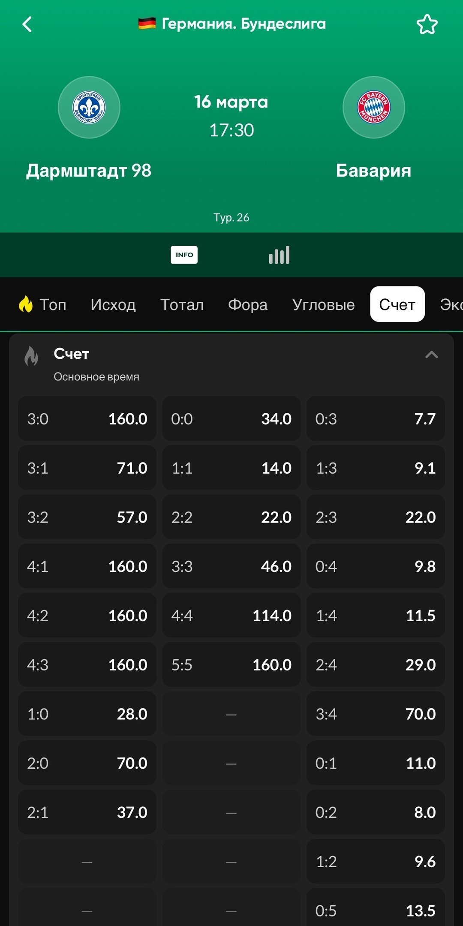Open the Фора tab

[x=248, y=304]
